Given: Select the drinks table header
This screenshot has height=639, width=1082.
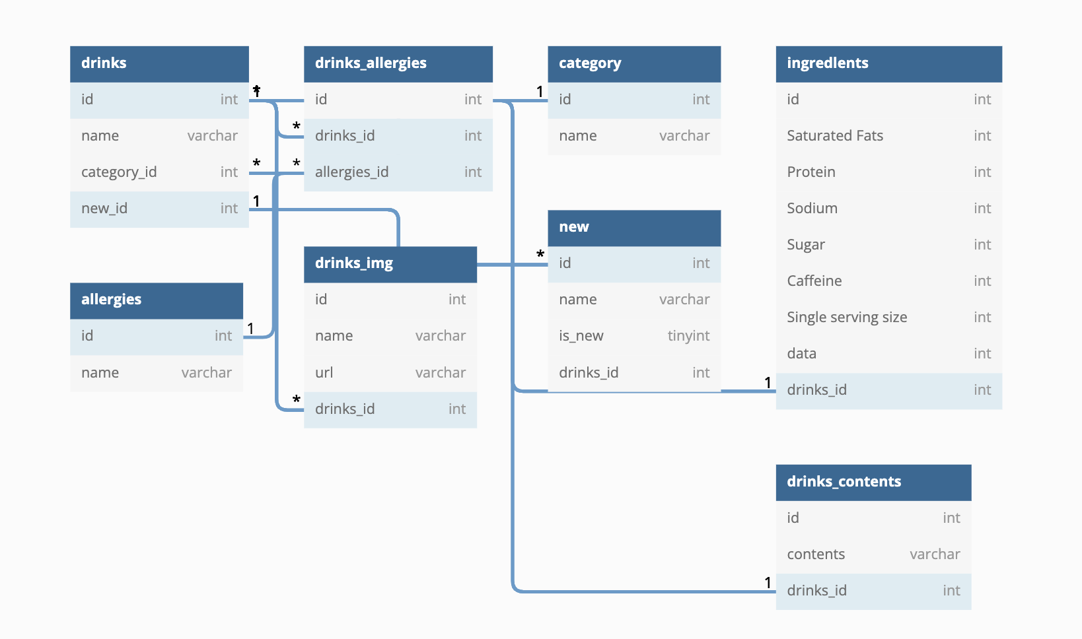Looking at the screenshot, I should pyautogui.click(x=159, y=63).
